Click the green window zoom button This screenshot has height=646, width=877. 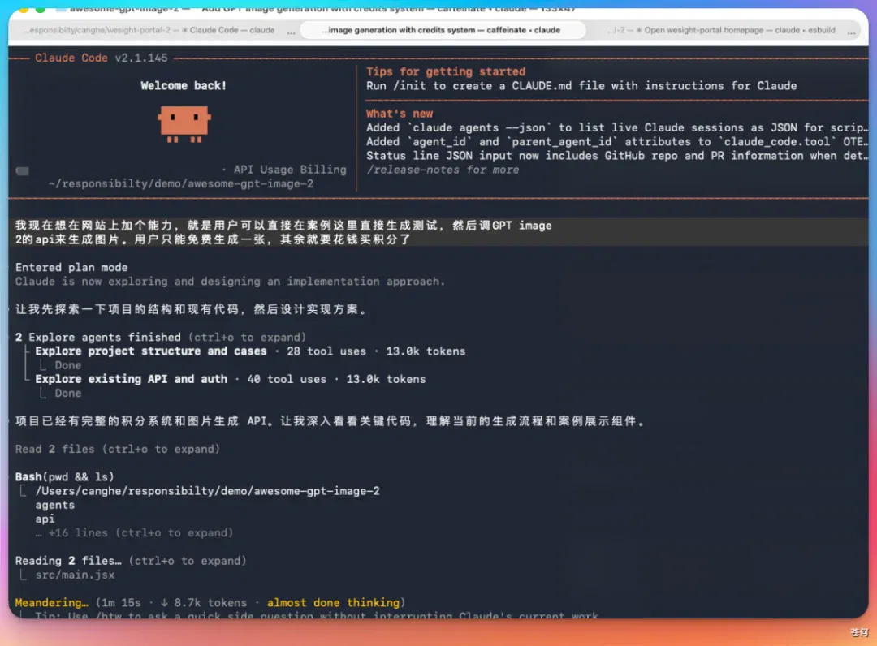pos(41,10)
